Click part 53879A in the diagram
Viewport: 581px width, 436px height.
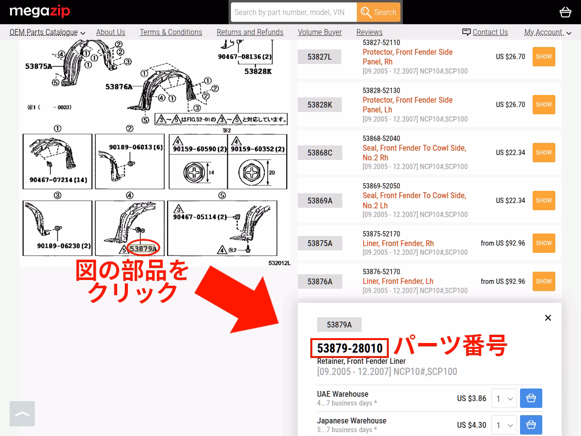click(143, 249)
